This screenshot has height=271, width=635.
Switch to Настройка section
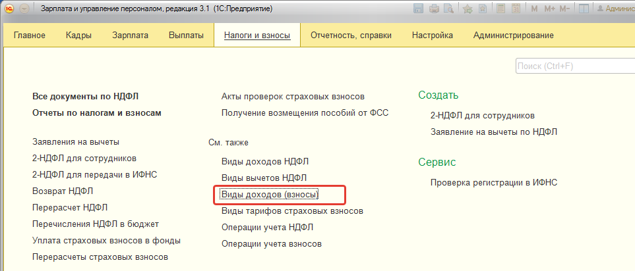pyautogui.click(x=433, y=36)
